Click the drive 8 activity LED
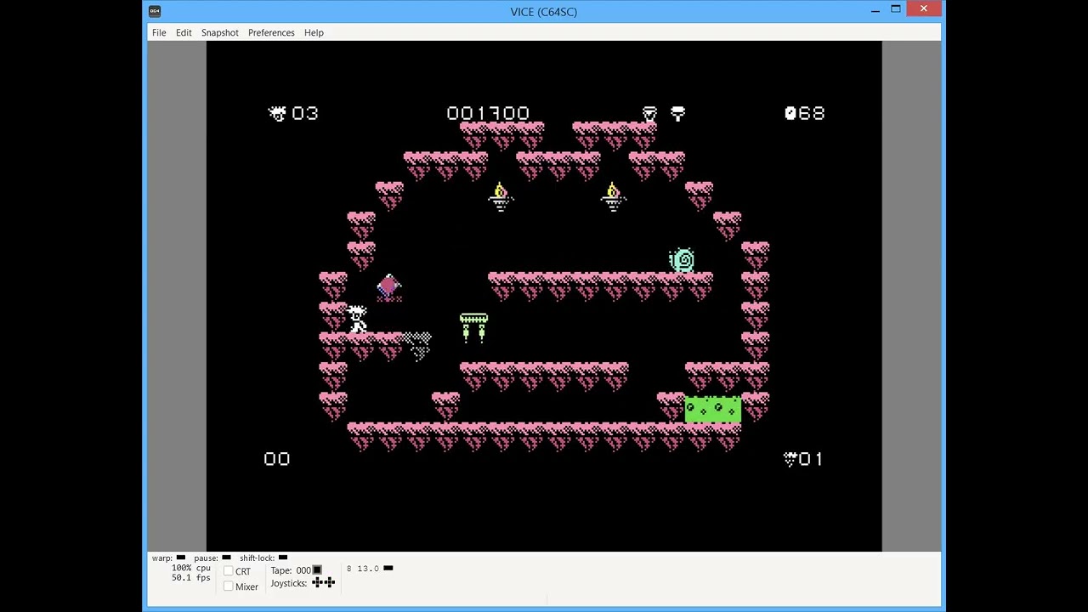Image resolution: width=1088 pixels, height=612 pixels. [x=388, y=568]
